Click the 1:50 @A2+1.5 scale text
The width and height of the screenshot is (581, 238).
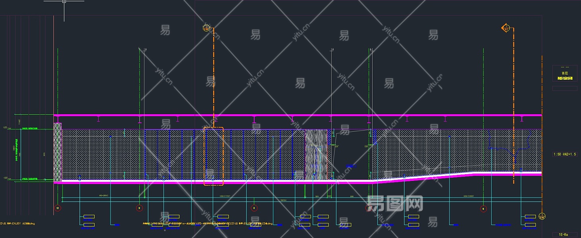pyautogui.click(x=565, y=154)
